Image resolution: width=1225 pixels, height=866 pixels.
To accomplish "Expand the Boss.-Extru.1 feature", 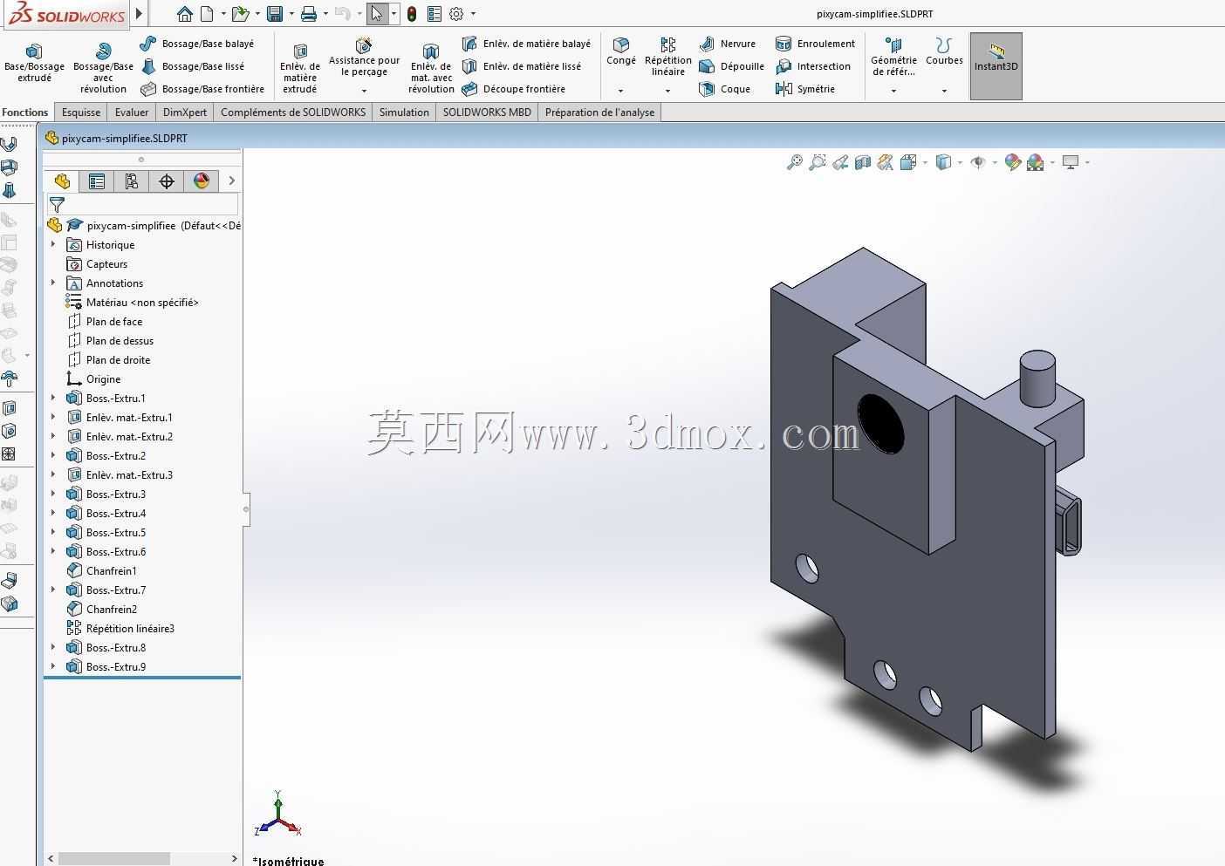I will pos(53,399).
